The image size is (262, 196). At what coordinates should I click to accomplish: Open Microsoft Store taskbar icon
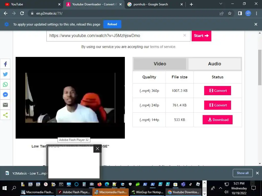click(175, 184)
